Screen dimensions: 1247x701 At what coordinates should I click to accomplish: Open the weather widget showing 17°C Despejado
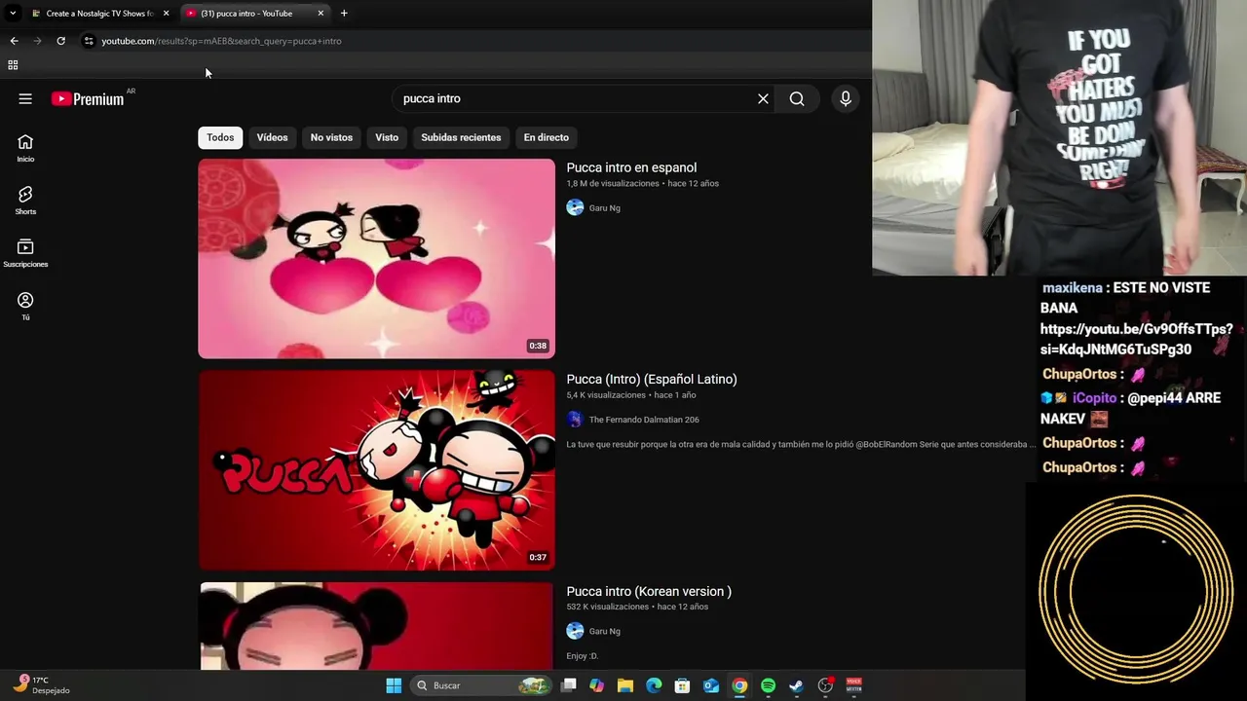(41, 685)
